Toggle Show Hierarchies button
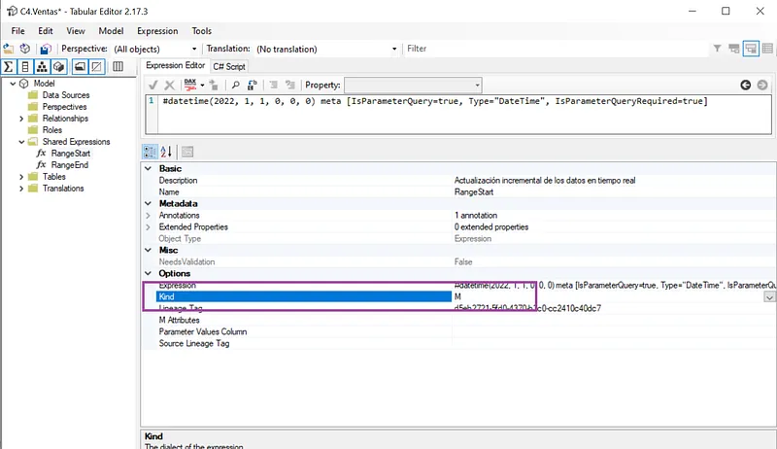 tap(42, 66)
